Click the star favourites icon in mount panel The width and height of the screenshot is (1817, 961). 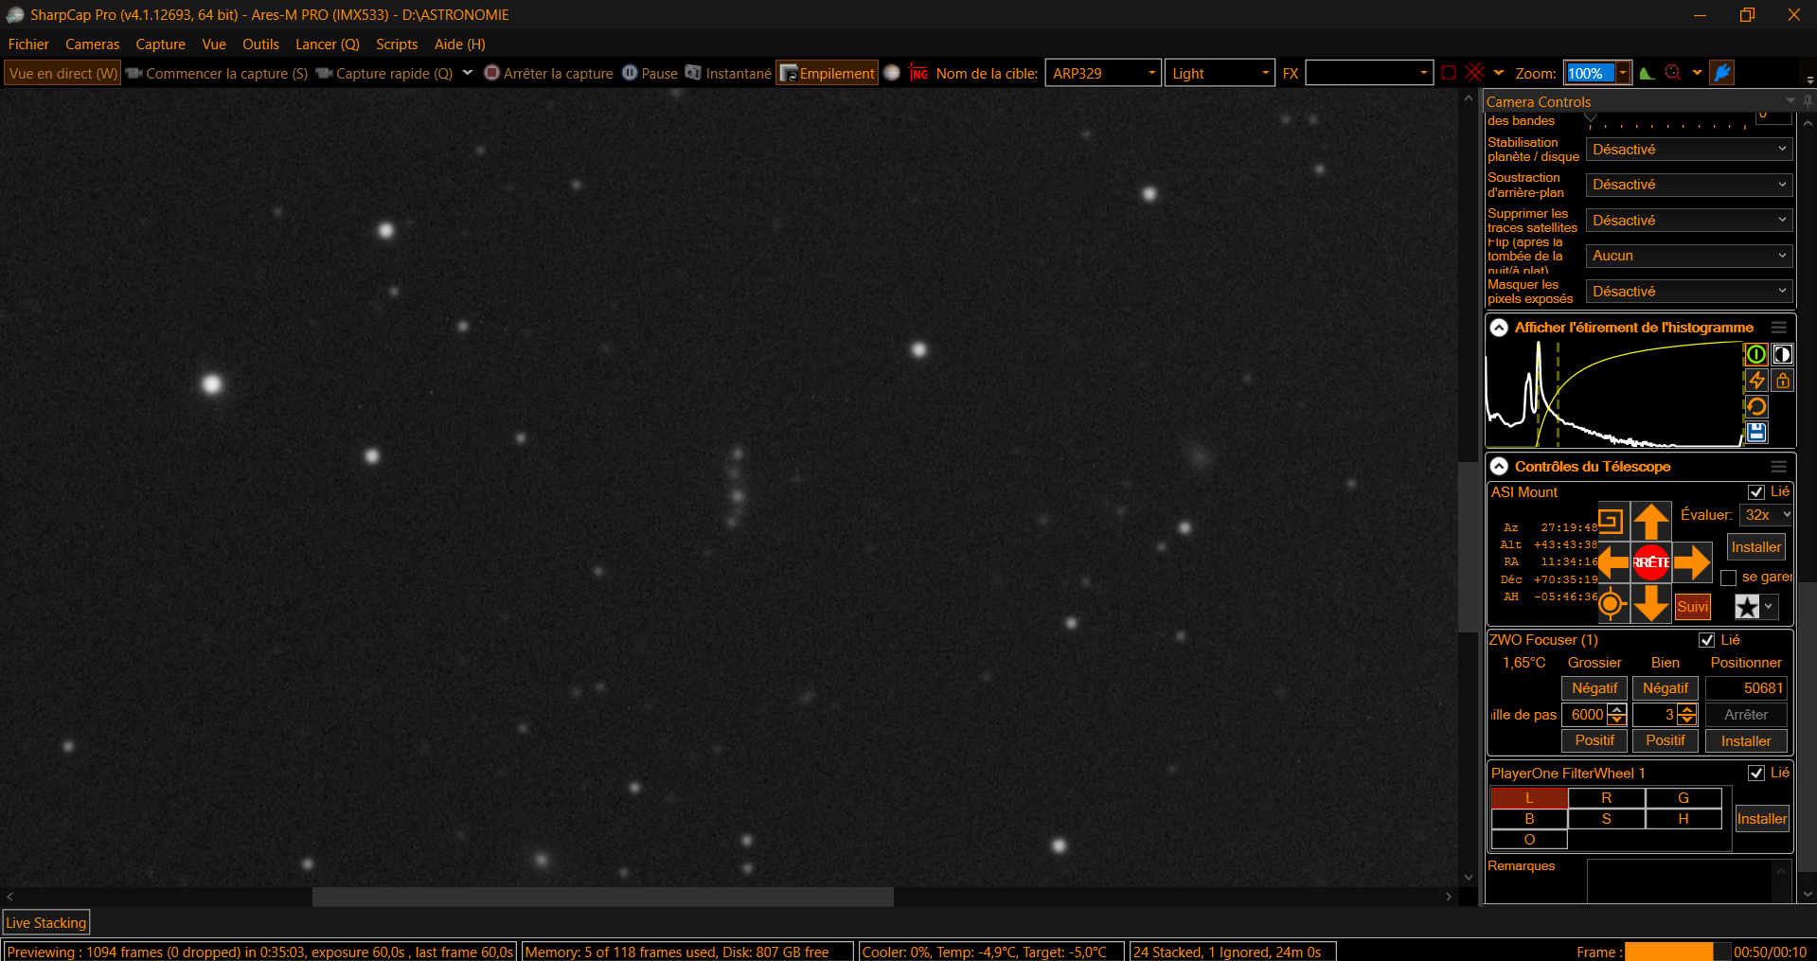(x=1747, y=607)
